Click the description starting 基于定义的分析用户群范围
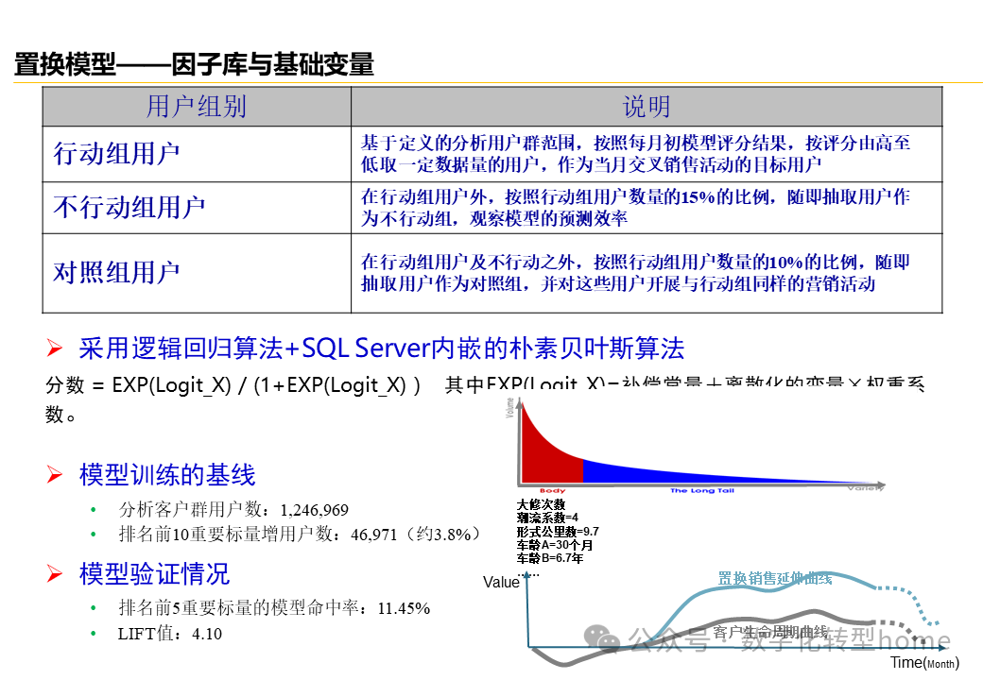Image resolution: width=983 pixels, height=680 pixels. (635, 154)
